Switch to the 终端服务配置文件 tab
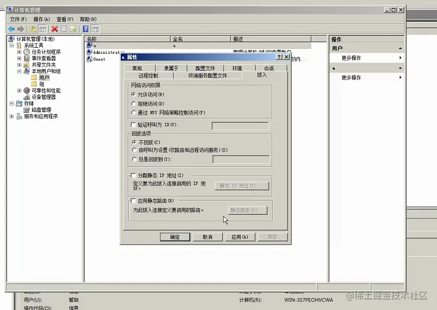 pos(208,76)
